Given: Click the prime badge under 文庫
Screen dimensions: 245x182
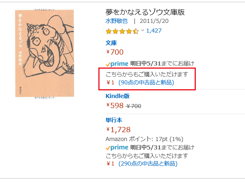Looking at the screenshot, I should pos(117,64).
